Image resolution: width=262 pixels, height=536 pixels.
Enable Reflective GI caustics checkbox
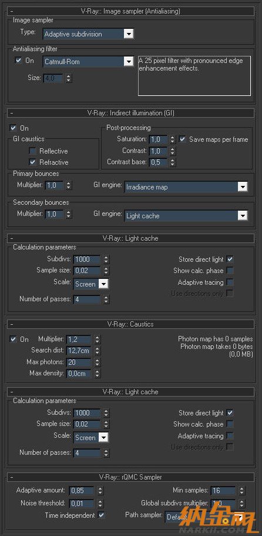pos(33,151)
